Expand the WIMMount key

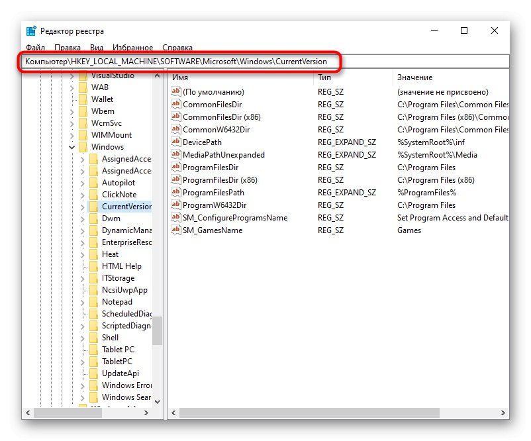coord(72,135)
